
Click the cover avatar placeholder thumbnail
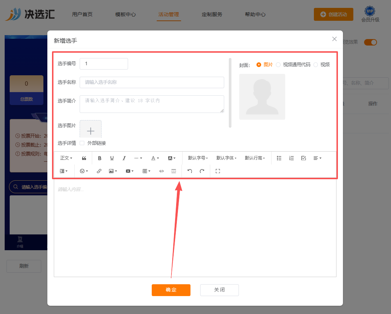pyautogui.click(x=262, y=97)
